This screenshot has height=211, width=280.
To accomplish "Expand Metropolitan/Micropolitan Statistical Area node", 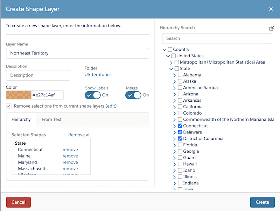I will (x=171, y=63).
